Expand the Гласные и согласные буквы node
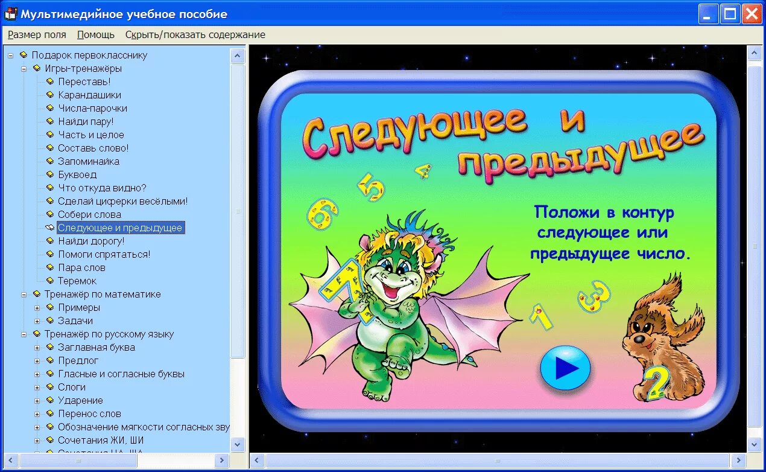 click(x=37, y=374)
